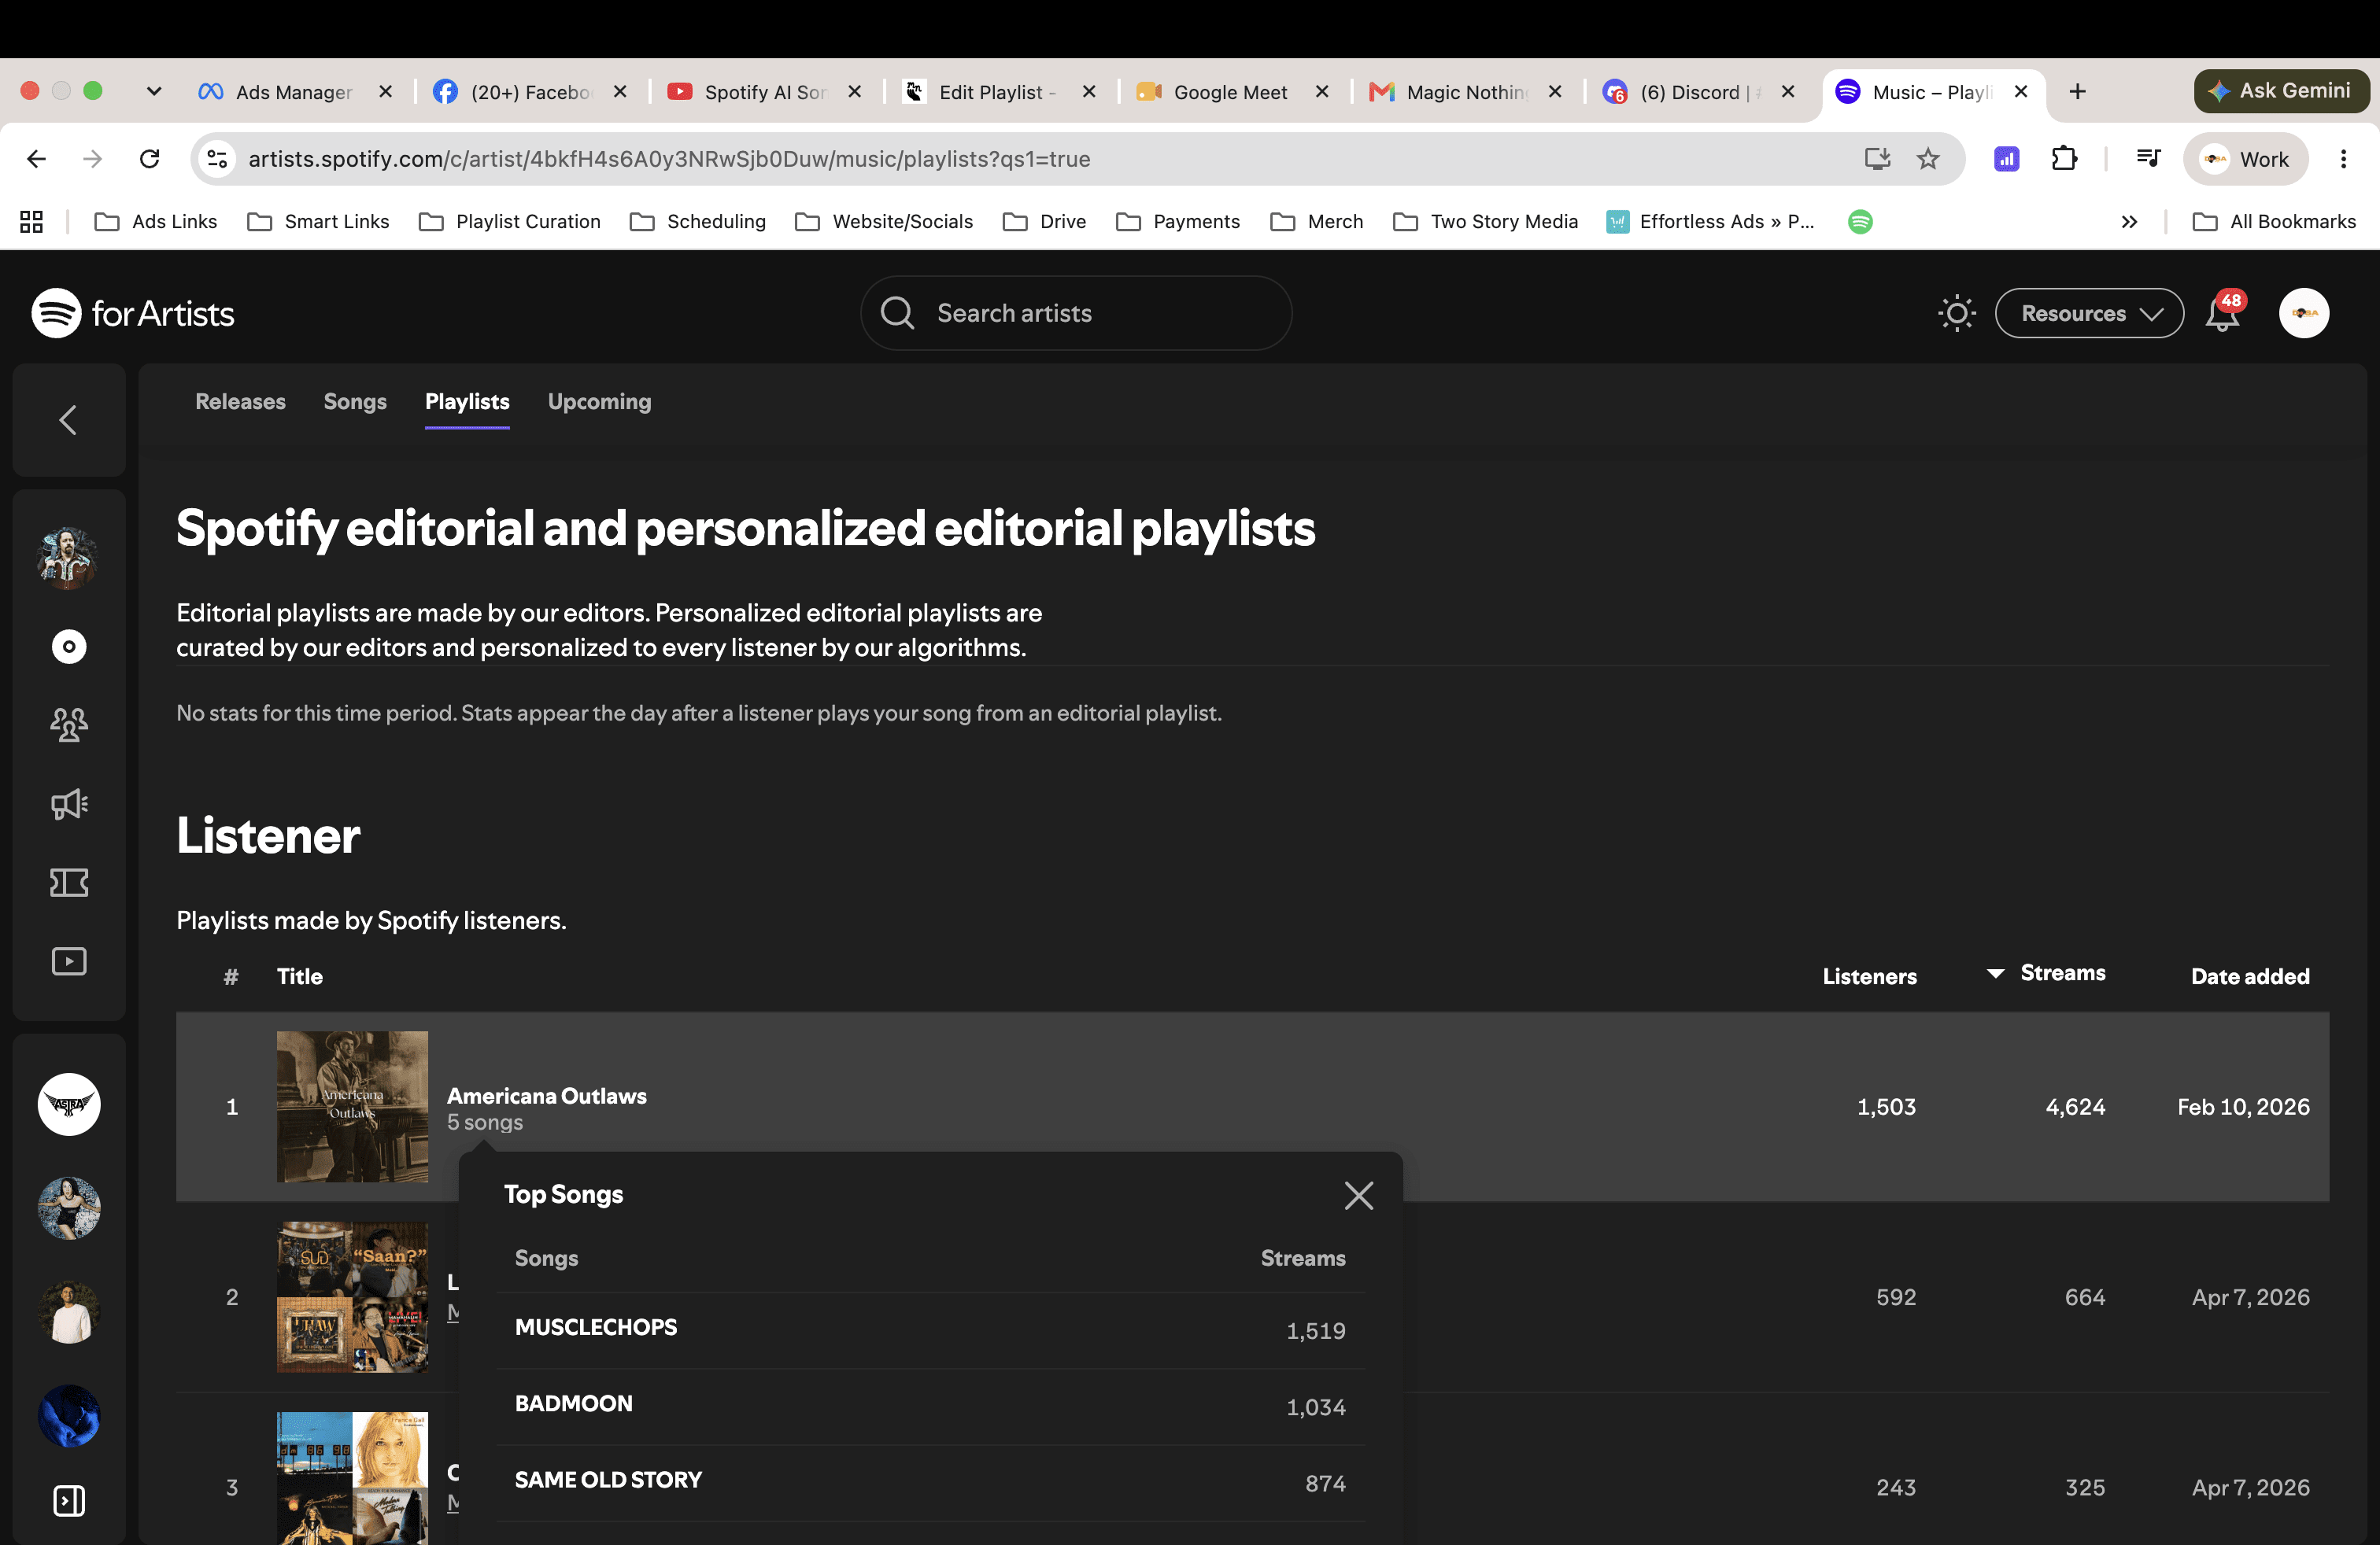
Task: Open the Americana Outlaws playlist title
Action: (547, 1097)
